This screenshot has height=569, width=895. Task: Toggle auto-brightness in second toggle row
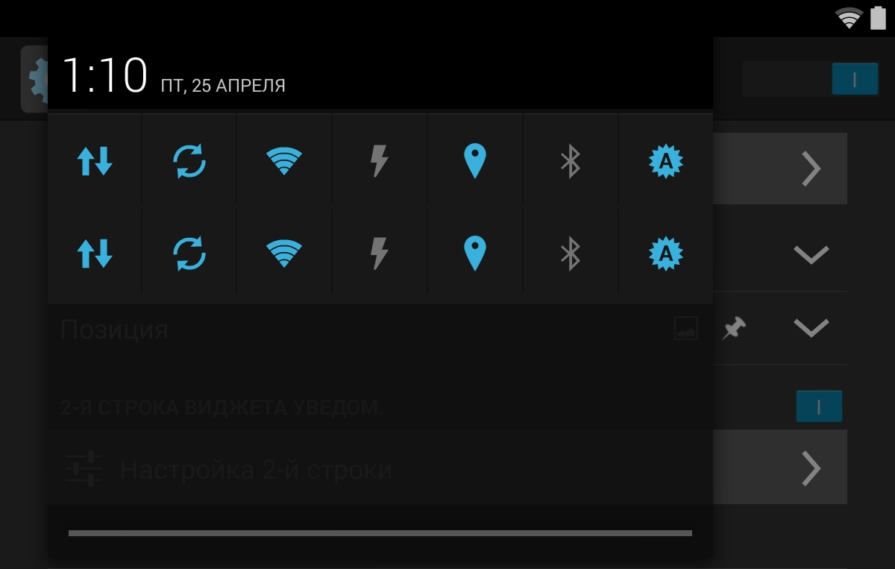[666, 254]
